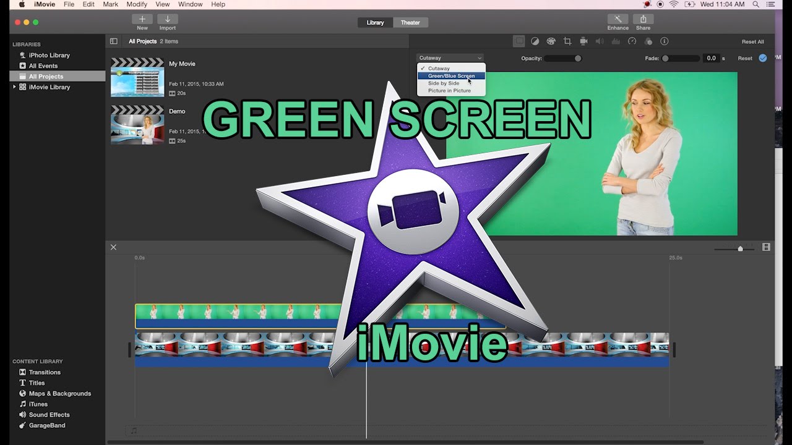Open the Modify menu
This screenshot has height=445, width=792.
(137, 4)
